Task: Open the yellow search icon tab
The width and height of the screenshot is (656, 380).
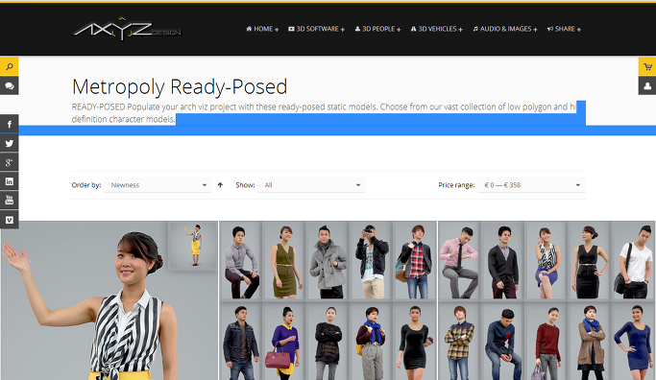Action: (10, 66)
